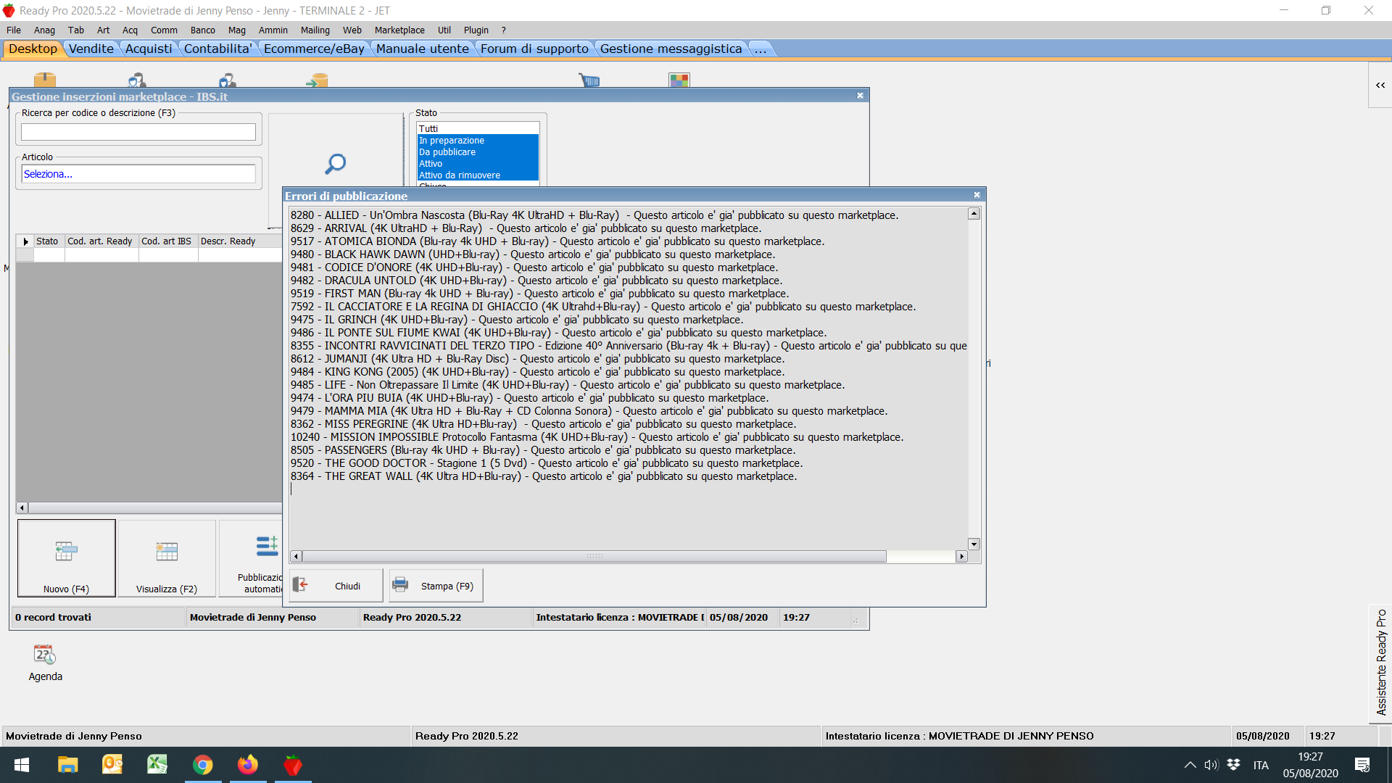Click the Visualizza (F2) grid icon
This screenshot has width=1392, height=783.
coord(167,552)
